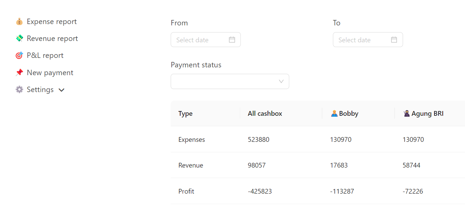Screen dimensions: 465x219
Task: Expand the Settings chevron in sidebar
Action: (61, 90)
